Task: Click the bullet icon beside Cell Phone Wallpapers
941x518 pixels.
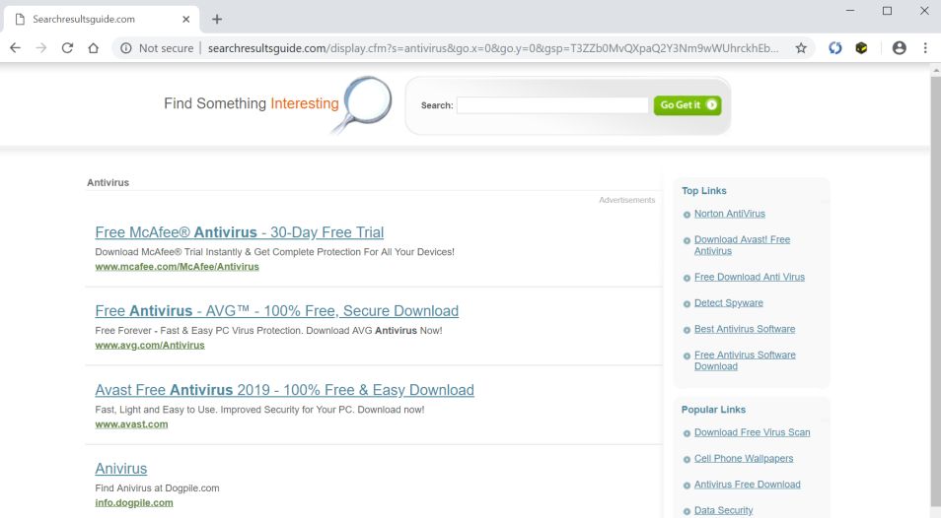Action: coord(687,459)
